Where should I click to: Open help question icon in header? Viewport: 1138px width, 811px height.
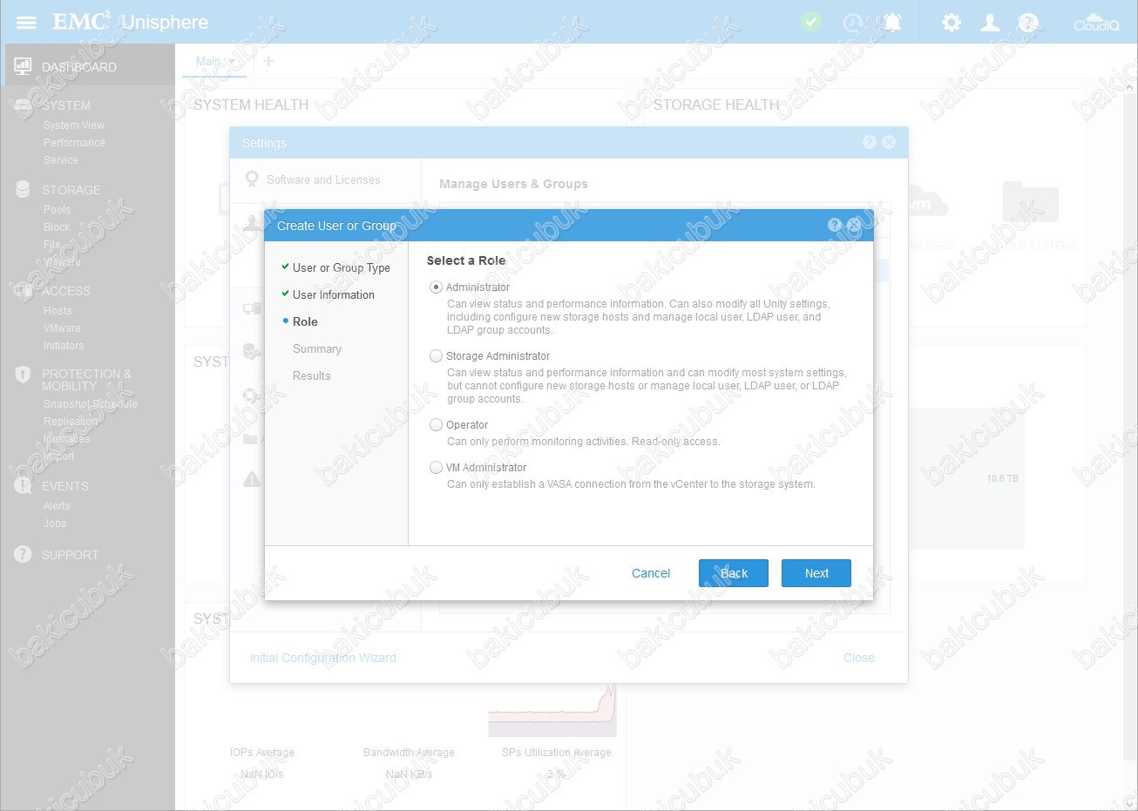(1028, 23)
